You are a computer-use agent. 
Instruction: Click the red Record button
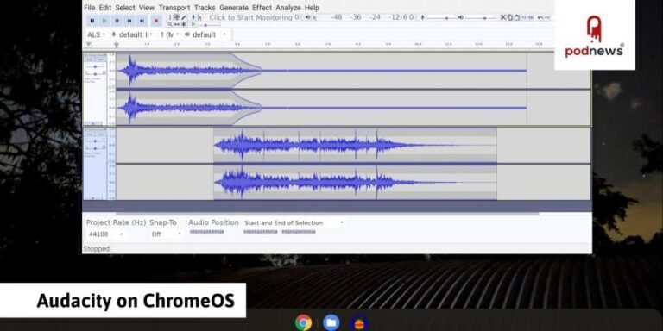pyautogui.click(x=156, y=21)
